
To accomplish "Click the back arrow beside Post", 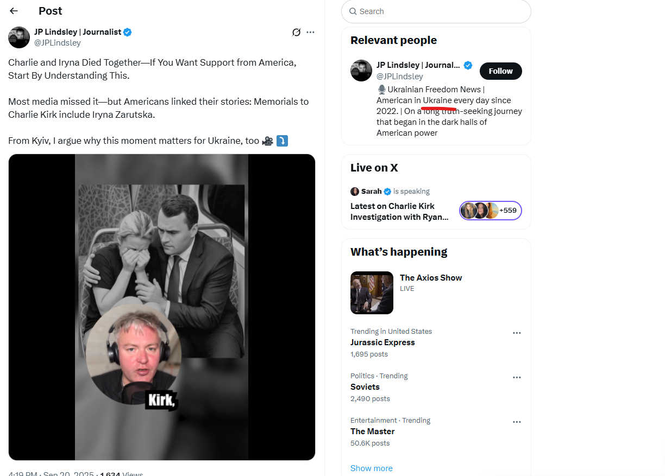I will pyautogui.click(x=14, y=11).
